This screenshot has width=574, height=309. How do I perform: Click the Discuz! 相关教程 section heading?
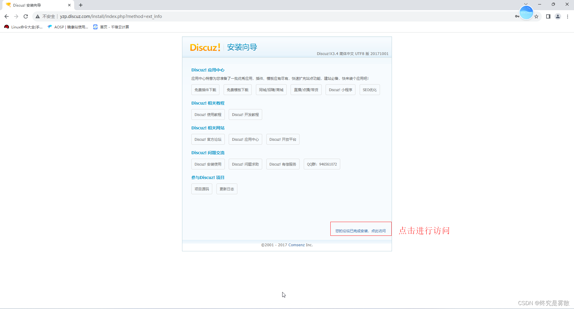(x=208, y=103)
